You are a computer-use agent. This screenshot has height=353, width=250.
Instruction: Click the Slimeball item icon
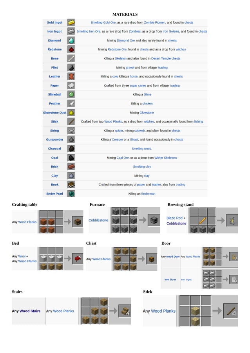coord(71,95)
